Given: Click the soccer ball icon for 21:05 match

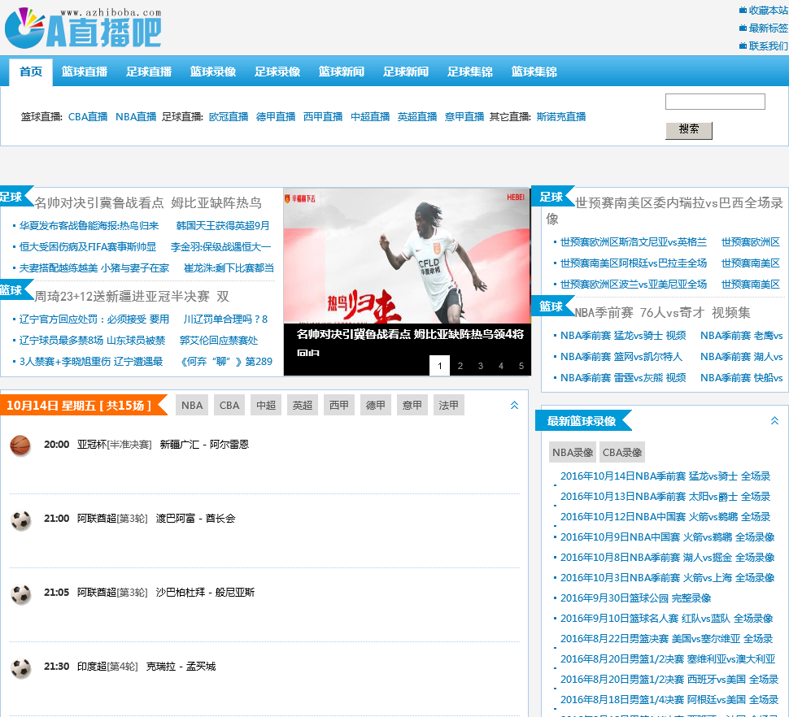Looking at the screenshot, I should click(x=20, y=594).
